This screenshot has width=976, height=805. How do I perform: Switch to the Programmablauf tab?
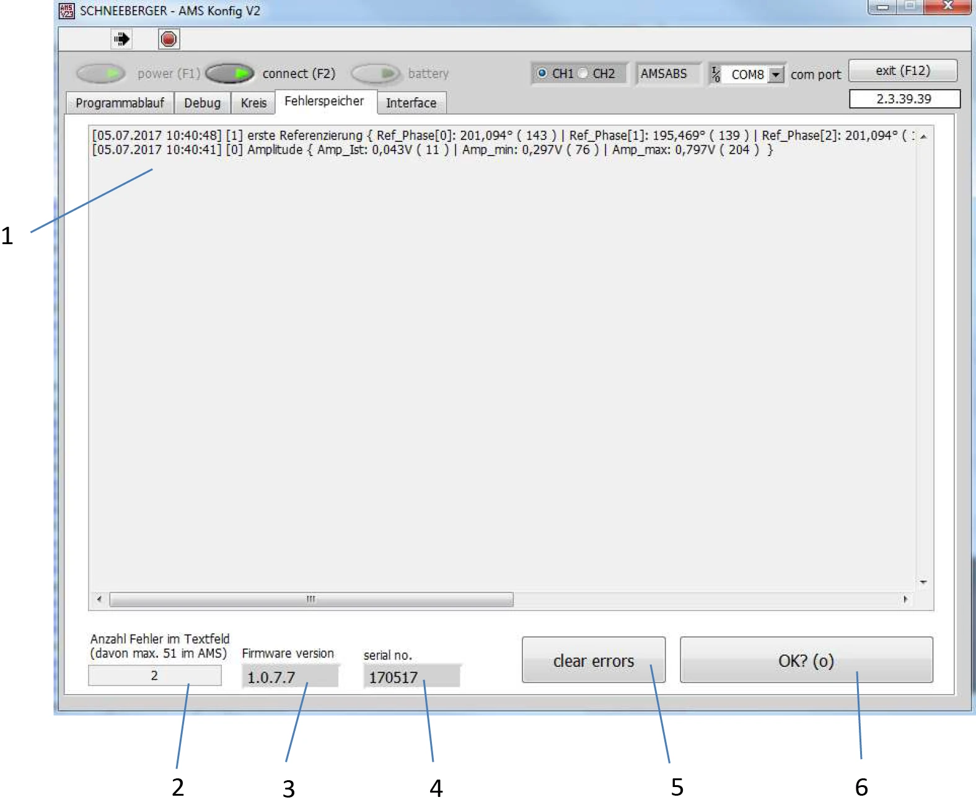coord(120,103)
